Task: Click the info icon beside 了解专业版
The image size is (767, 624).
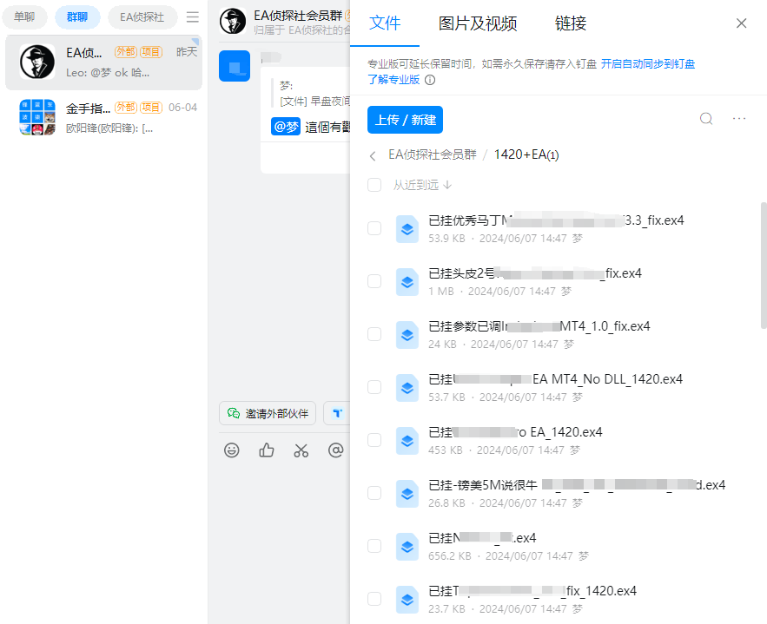Action: point(429,80)
